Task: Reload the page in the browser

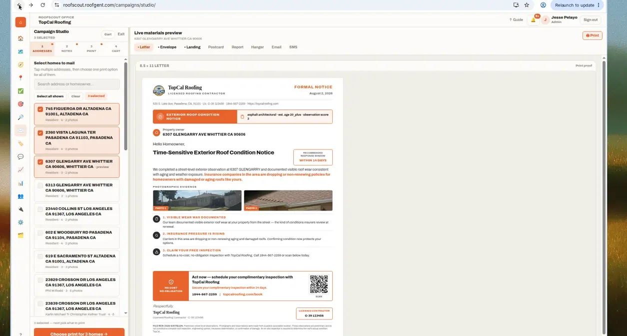Action: [42, 5]
